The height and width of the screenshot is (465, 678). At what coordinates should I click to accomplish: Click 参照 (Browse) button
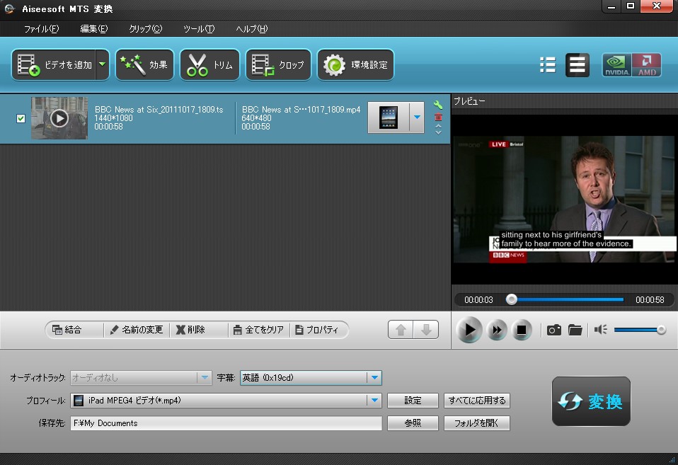pyautogui.click(x=413, y=423)
